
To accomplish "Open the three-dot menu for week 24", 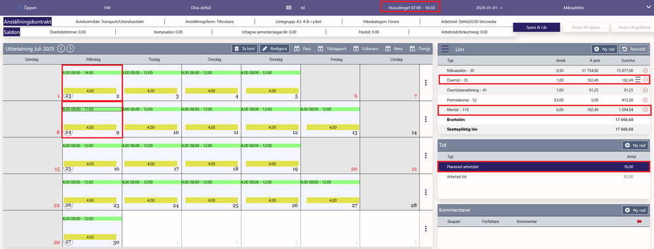I will pos(426,119).
